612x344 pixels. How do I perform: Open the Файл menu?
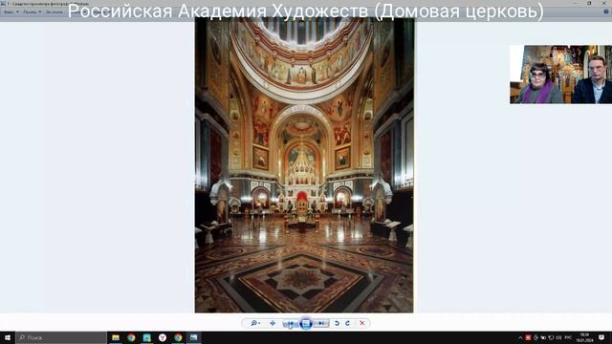pyautogui.click(x=11, y=12)
